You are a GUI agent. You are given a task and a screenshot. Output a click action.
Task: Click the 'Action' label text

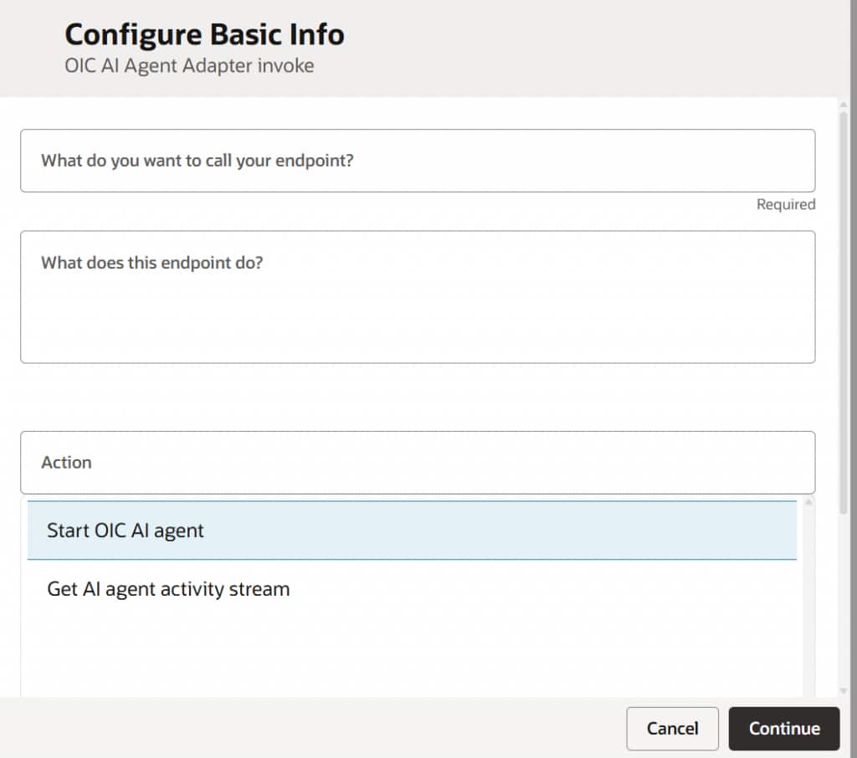66,463
